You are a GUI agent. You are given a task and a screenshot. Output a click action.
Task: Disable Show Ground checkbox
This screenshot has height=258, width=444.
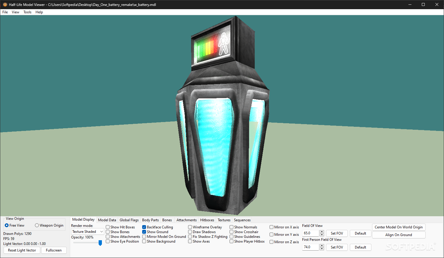tap(155, 232)
